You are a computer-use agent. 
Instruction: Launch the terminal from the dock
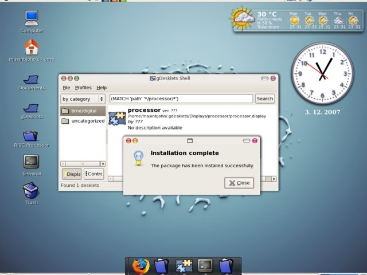(x=205, y=266)
